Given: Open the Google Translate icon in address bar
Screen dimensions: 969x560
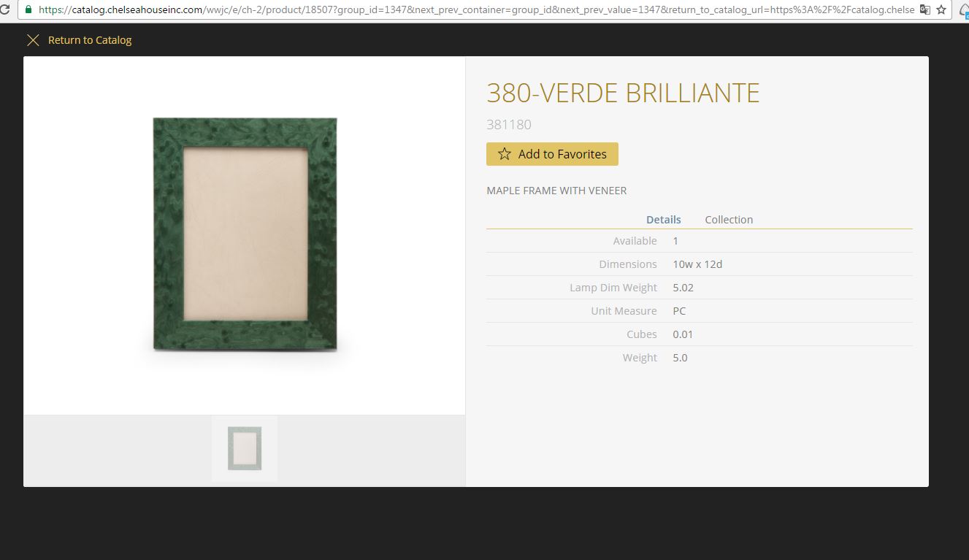Looking at the screenshot, I should pyautogui.click(x=924, y=9).
